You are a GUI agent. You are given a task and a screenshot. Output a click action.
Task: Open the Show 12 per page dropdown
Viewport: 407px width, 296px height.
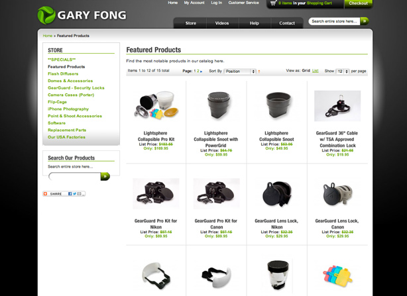pyautogui.click(x=342, y=72)
